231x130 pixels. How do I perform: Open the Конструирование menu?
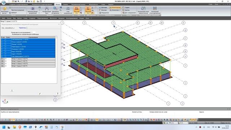pyautogui.click(x=72, y=18)
